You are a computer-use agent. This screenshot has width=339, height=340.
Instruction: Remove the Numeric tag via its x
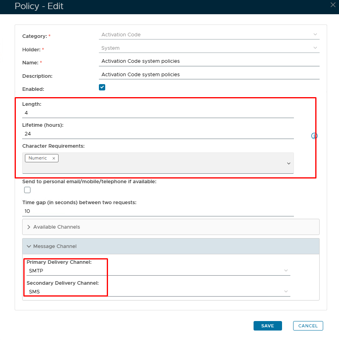point(54,158)
